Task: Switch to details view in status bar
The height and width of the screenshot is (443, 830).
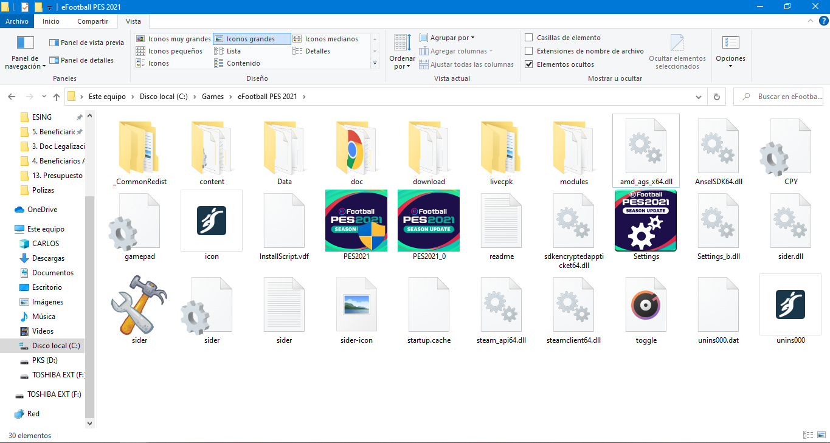Action: pyautogui.click(x=808, y=435)
